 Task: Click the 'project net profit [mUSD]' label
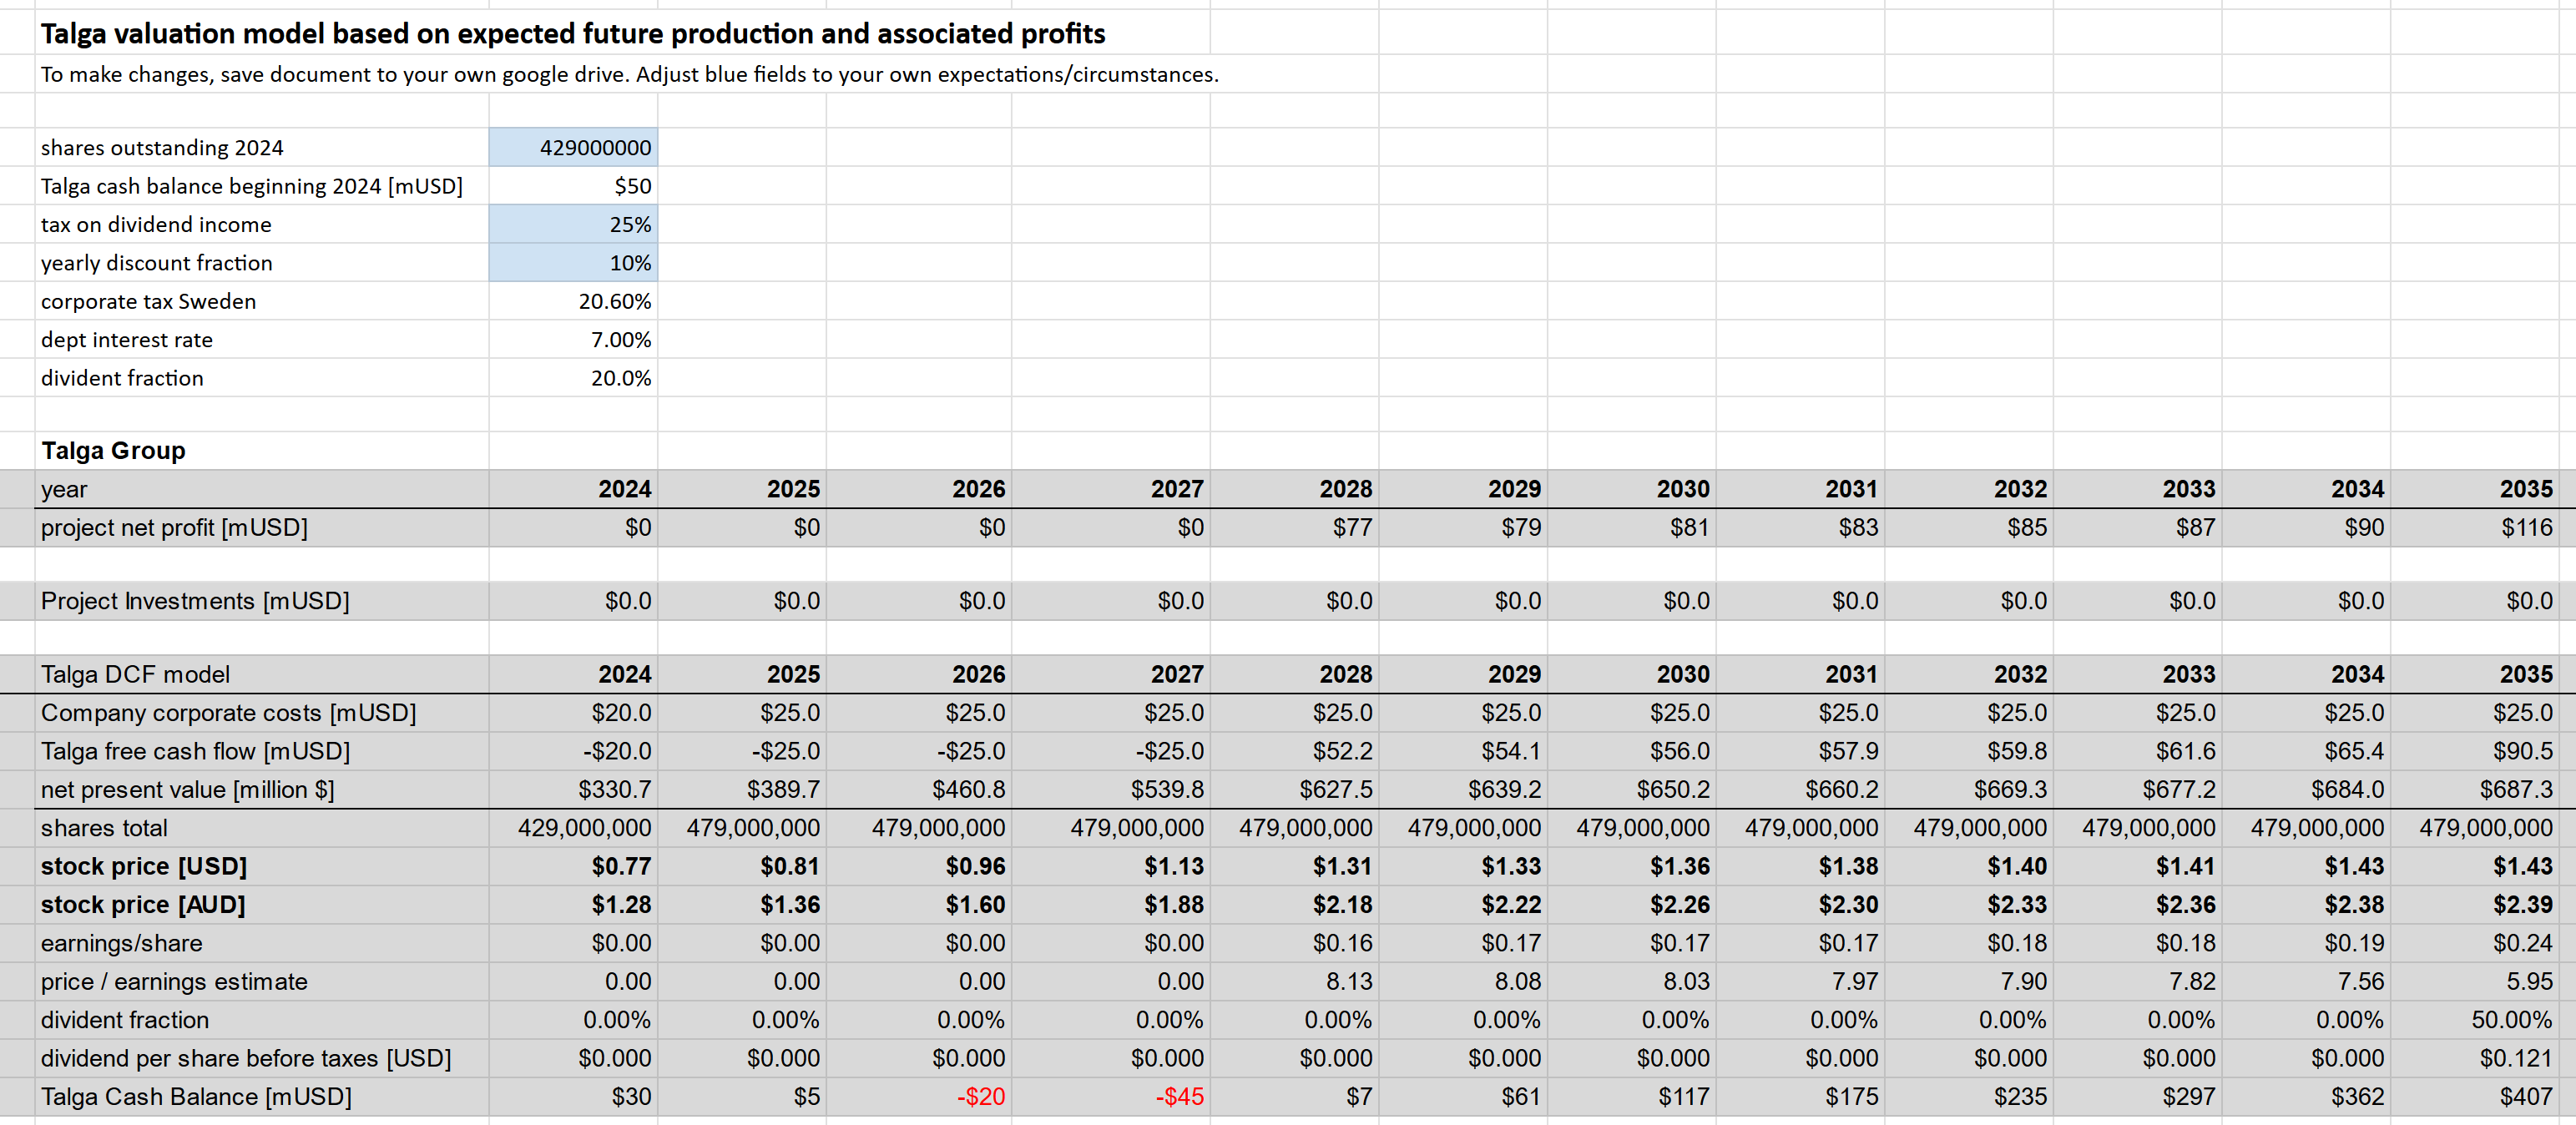pyautogui.click(x=174, y=527)
